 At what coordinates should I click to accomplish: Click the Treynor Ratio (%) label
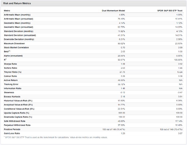(x=13, y=72)
